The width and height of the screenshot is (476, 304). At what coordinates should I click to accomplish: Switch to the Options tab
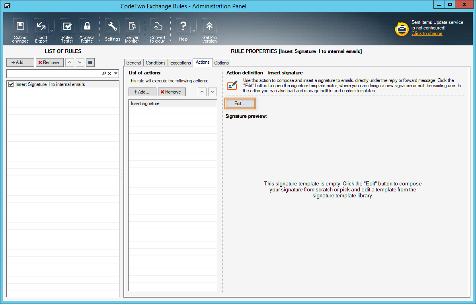pos(221,63)
